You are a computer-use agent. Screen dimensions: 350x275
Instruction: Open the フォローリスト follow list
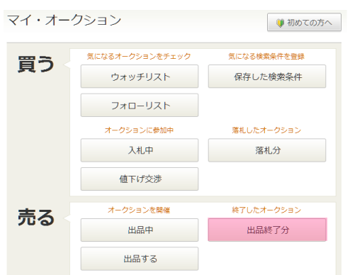pyautogui.click(x=140, y=105)
